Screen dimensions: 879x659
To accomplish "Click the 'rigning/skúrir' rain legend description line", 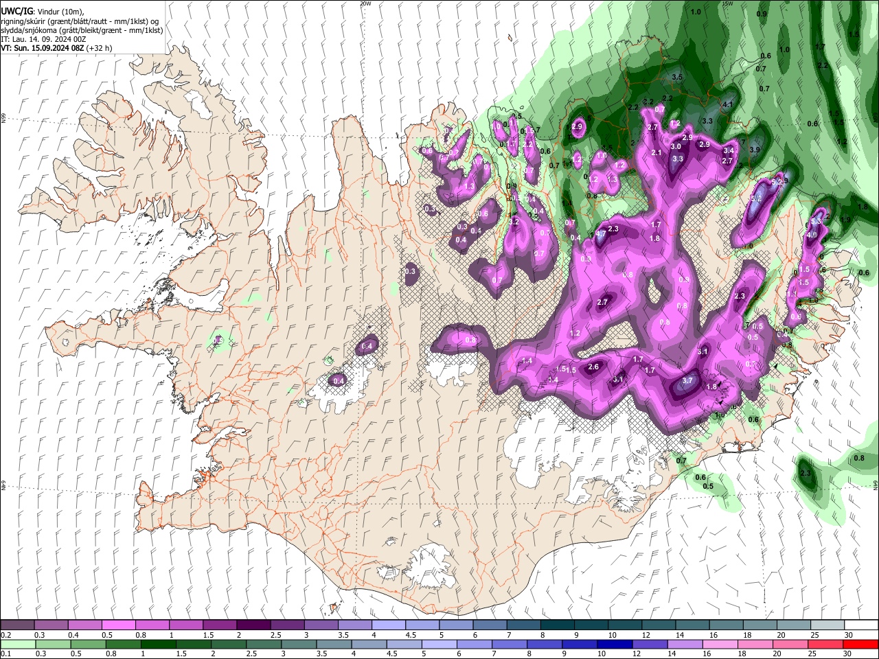I will pyautogui.click(x=81, y=21).
